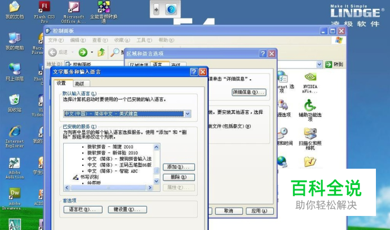Image resolution: width=390 pixels, height=230 pixels.
Task: Open the 辅助功能选项 accessibility icon
Action: point(310,110)
